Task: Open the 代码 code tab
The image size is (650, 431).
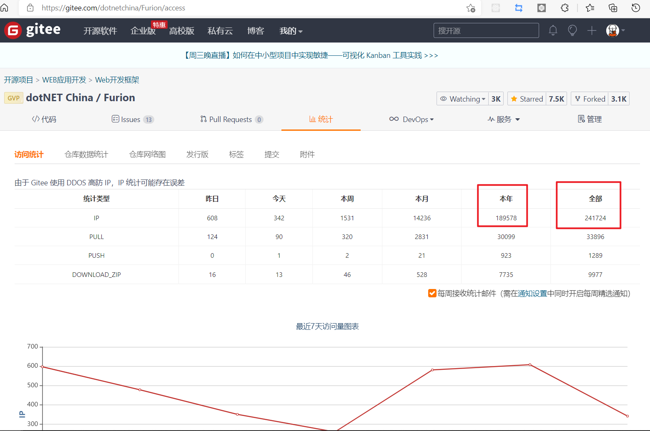Action: [44, 119]
